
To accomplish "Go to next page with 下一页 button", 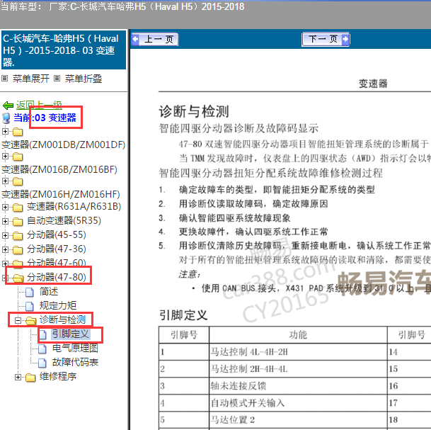I will (326, 40).
